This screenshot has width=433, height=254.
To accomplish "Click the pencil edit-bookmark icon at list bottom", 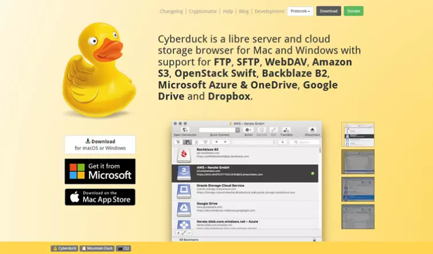I will (184, 233).
